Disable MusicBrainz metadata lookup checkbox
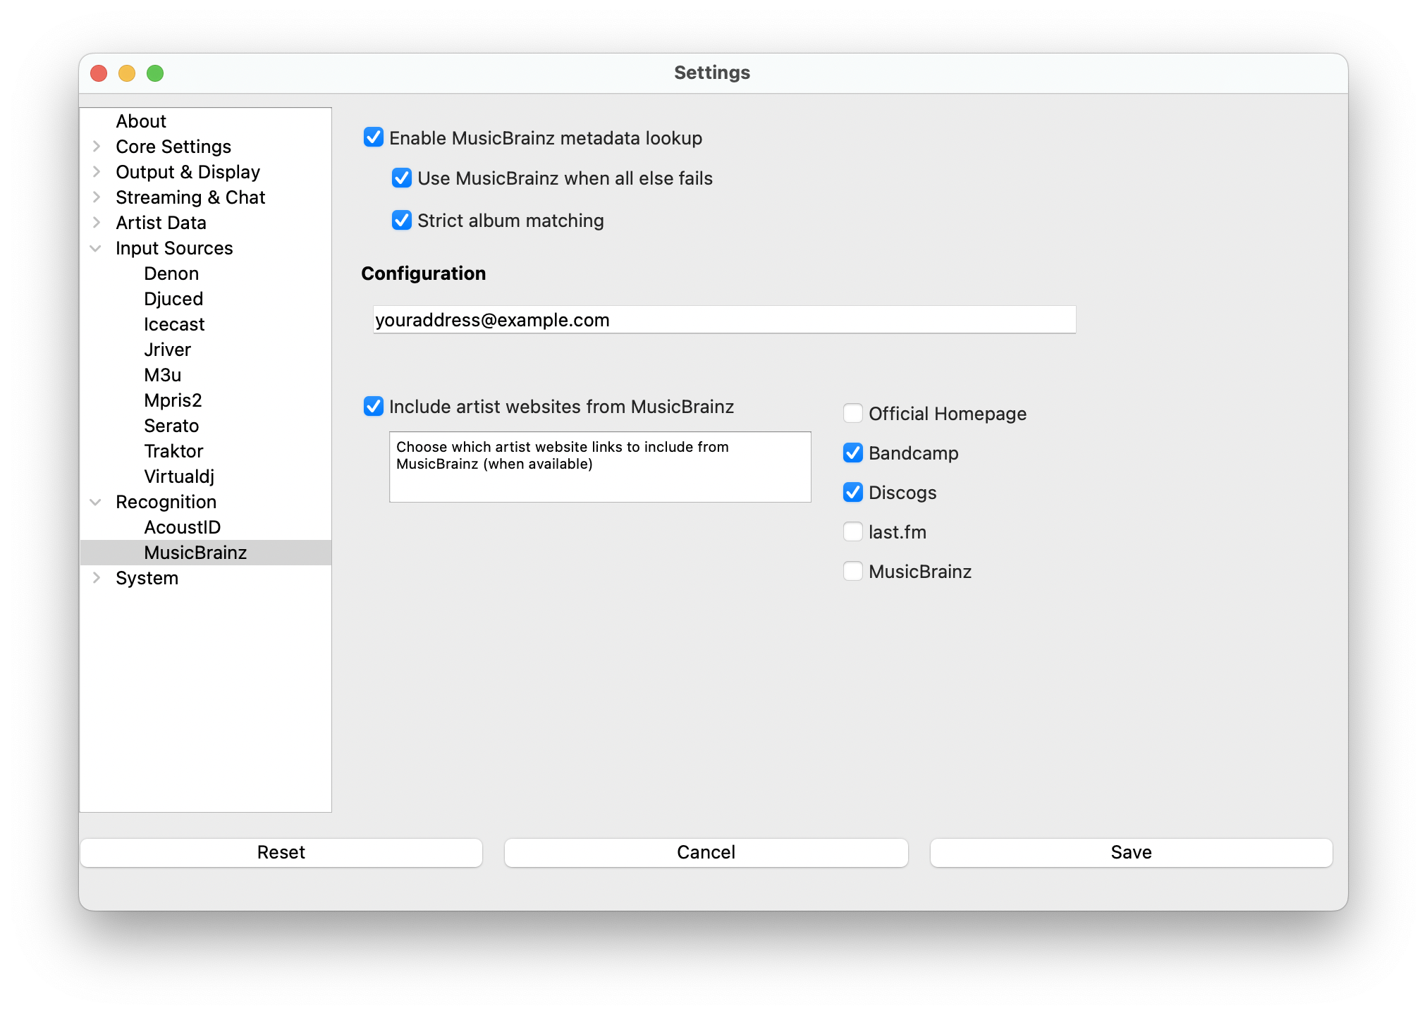The height and width of the screenshot is (1015, 1427). pos(374,137)
